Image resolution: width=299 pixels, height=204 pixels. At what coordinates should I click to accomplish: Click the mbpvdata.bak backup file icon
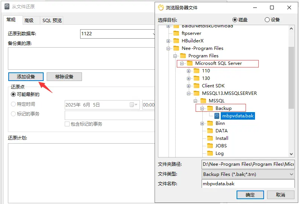pyautogui.click(x=217, y=116)
